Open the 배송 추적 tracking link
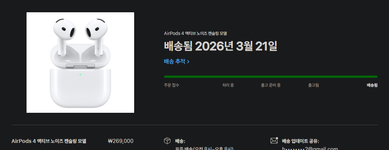This screenshot has height=150, width=389. [x=176, y=61]
